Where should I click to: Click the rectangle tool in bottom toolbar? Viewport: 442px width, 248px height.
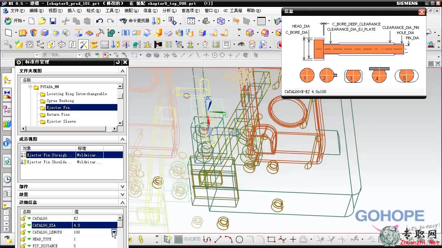(271, 239)
